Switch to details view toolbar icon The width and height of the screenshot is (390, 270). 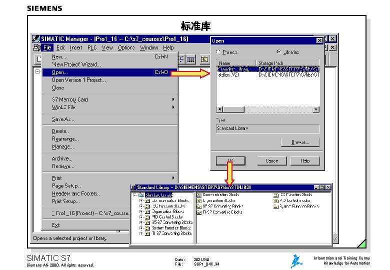point(191,59)
